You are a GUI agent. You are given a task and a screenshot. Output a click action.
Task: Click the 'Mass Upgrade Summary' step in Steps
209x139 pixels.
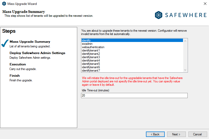tap(30, 42)
